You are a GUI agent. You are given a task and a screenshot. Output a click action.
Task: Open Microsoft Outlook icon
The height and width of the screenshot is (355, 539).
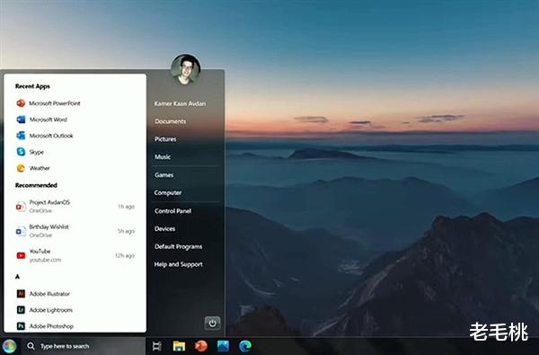click(x=21, y=136)
